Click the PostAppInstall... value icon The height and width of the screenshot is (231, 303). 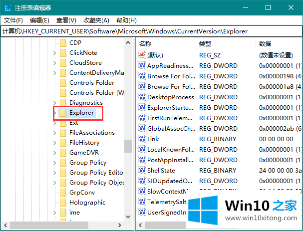tap(142, 160)
